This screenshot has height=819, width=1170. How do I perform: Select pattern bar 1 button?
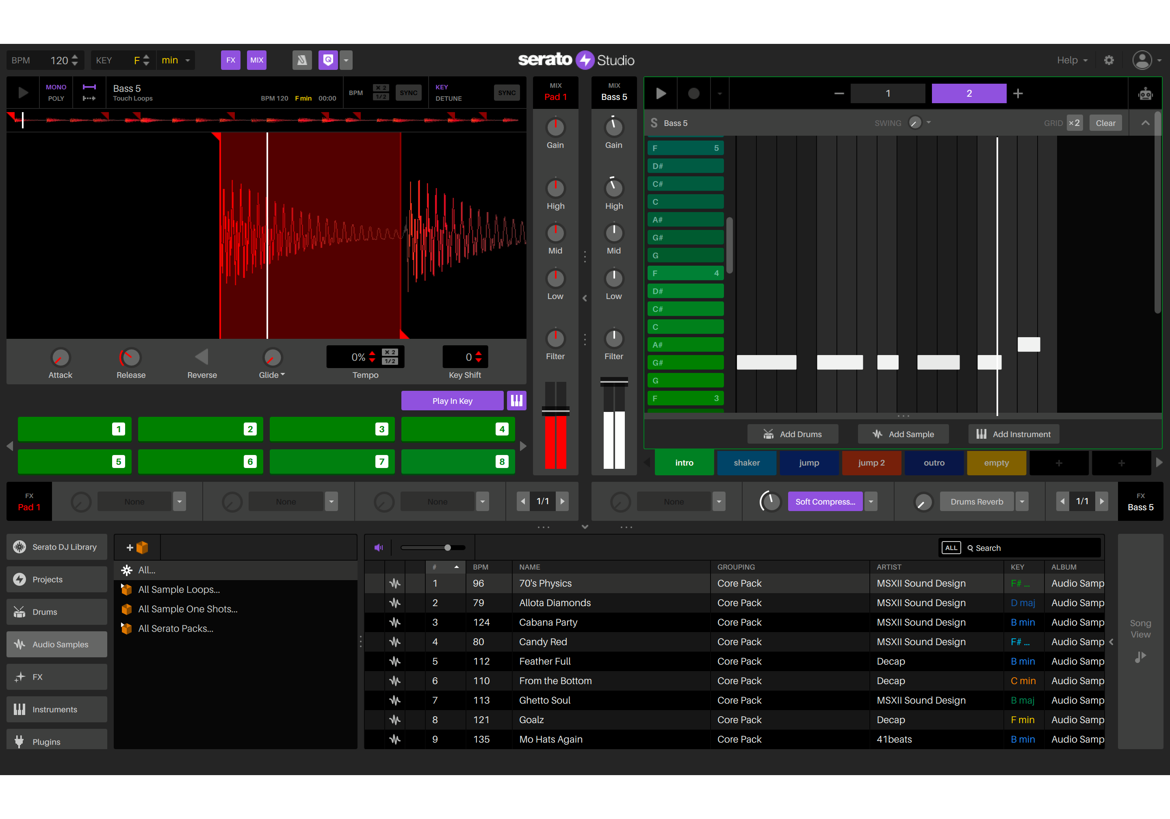(888, 93)
